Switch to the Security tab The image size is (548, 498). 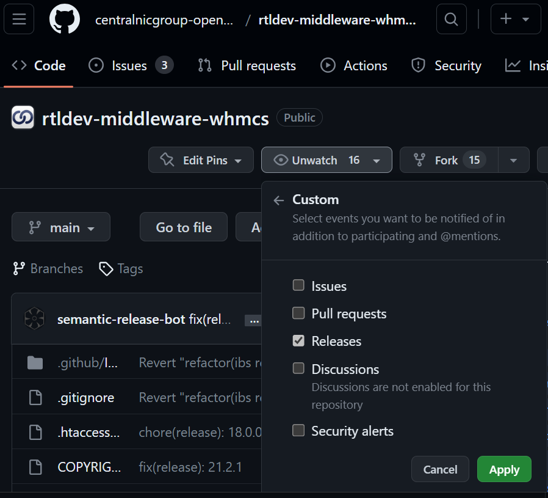pos(446,66)
